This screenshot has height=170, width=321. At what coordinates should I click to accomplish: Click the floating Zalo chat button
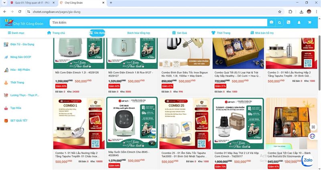point(308,160)
